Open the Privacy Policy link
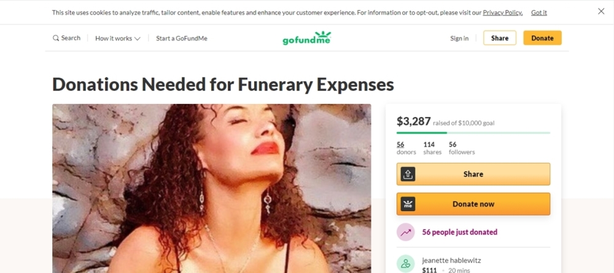 click(503, 12)
